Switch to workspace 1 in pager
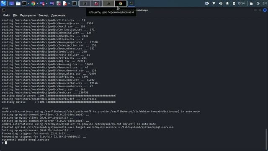Image resolution: width=268 pixels, height=151 pixels. click(x=85, y=3)
